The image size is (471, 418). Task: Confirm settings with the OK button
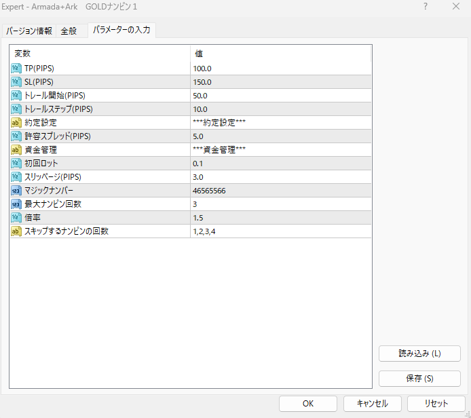308,403
